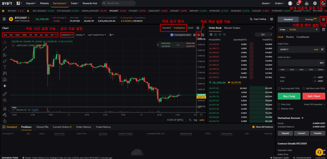This screenshot has height=159, width=327.
Task: Click the Buy / Long button
Action: 289,96
